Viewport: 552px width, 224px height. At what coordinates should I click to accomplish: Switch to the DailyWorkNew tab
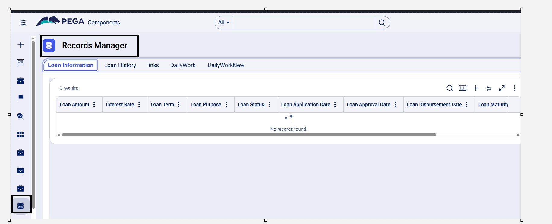[x=226, y=65]
